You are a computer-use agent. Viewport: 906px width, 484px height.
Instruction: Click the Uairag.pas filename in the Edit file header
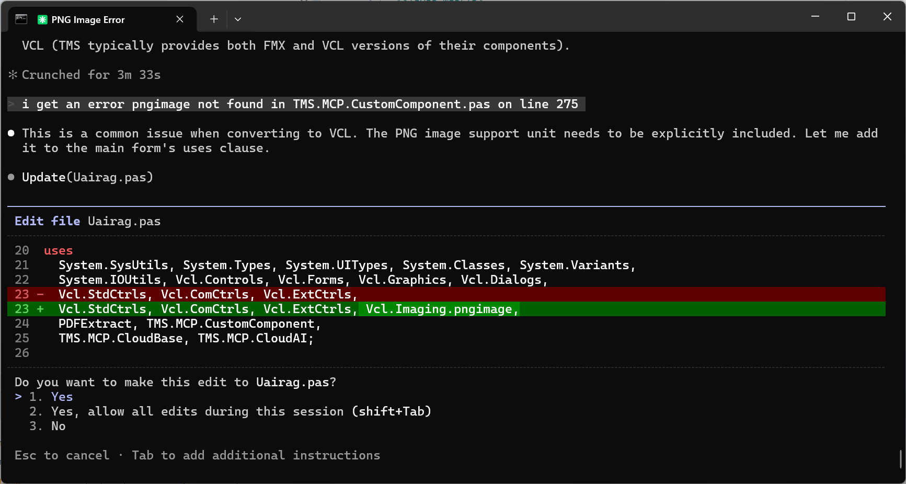coord(124,221)
